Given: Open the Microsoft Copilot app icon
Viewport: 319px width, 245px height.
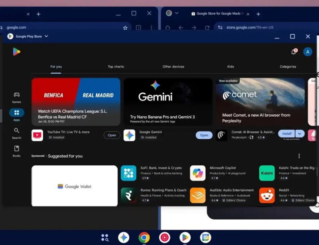Looking at the screenshot, I should (198, 173).
